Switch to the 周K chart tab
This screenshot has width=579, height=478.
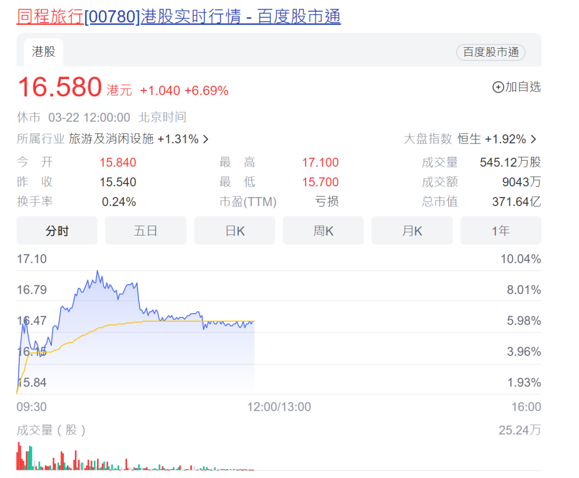pos(323,231)
